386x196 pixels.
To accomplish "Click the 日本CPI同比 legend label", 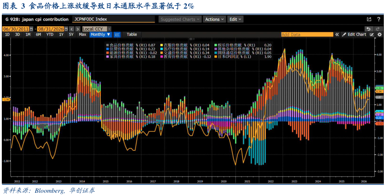I will coord(228,57).
